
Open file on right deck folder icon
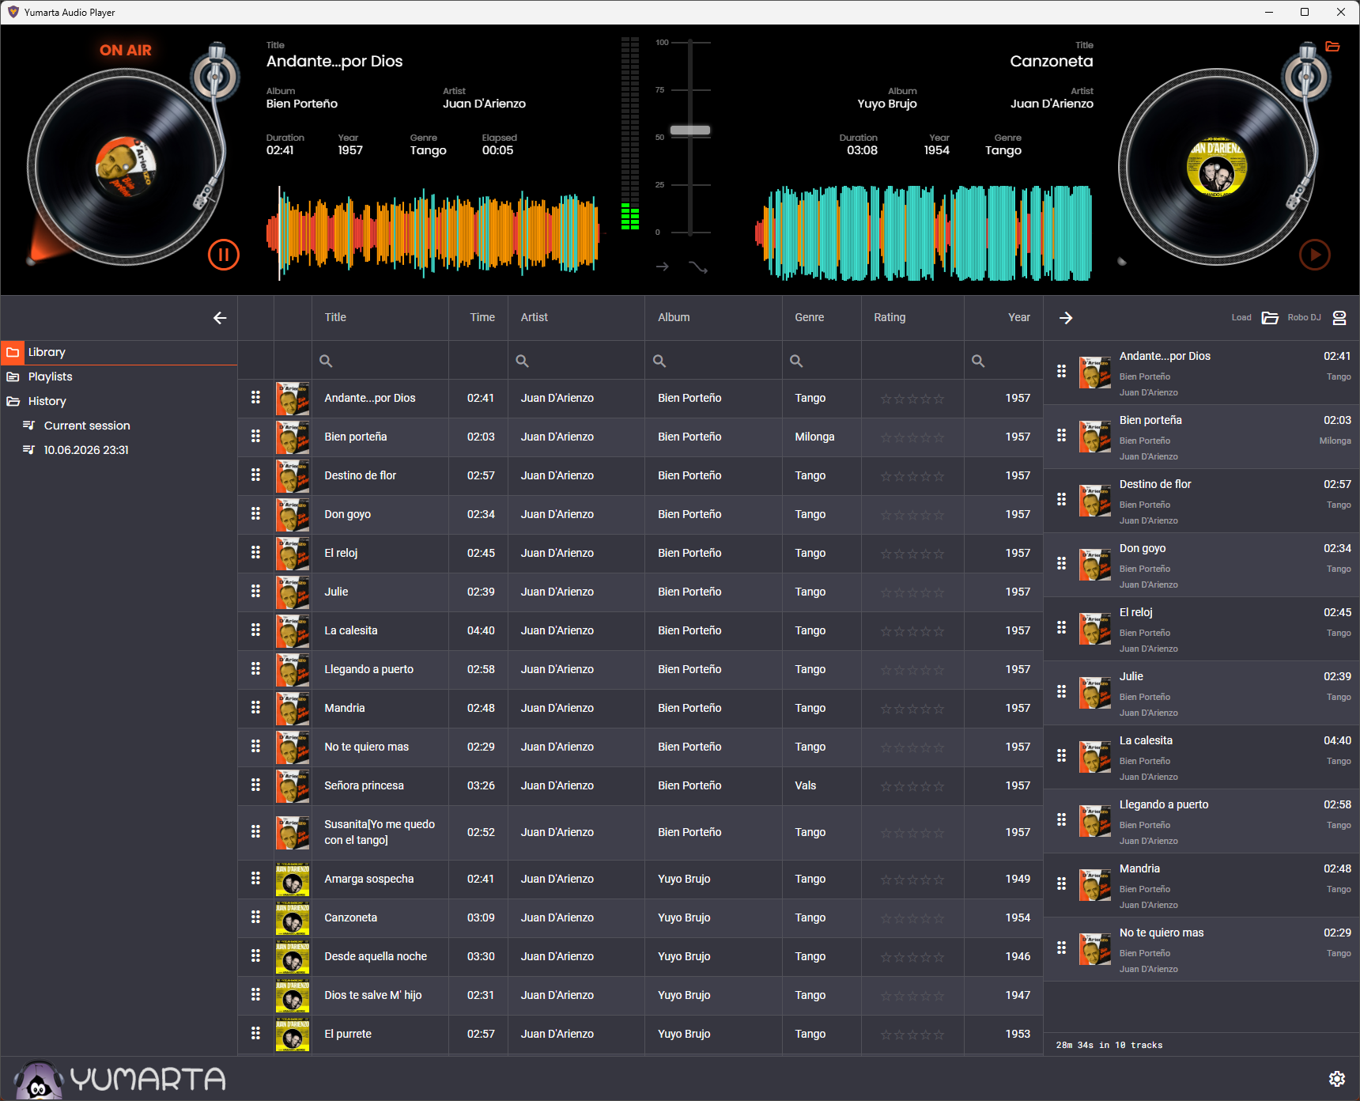pyautogui.click(x=1332, y=47)
